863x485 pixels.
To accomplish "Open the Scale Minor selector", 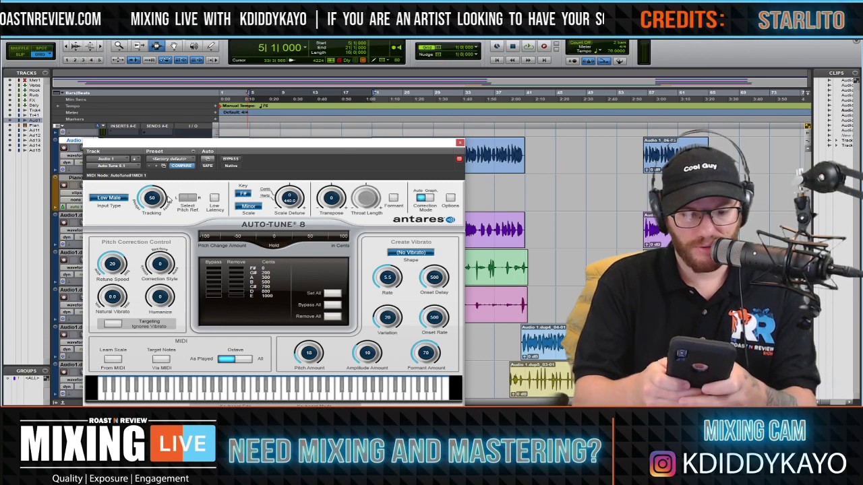I will click(x=248, y=206).
